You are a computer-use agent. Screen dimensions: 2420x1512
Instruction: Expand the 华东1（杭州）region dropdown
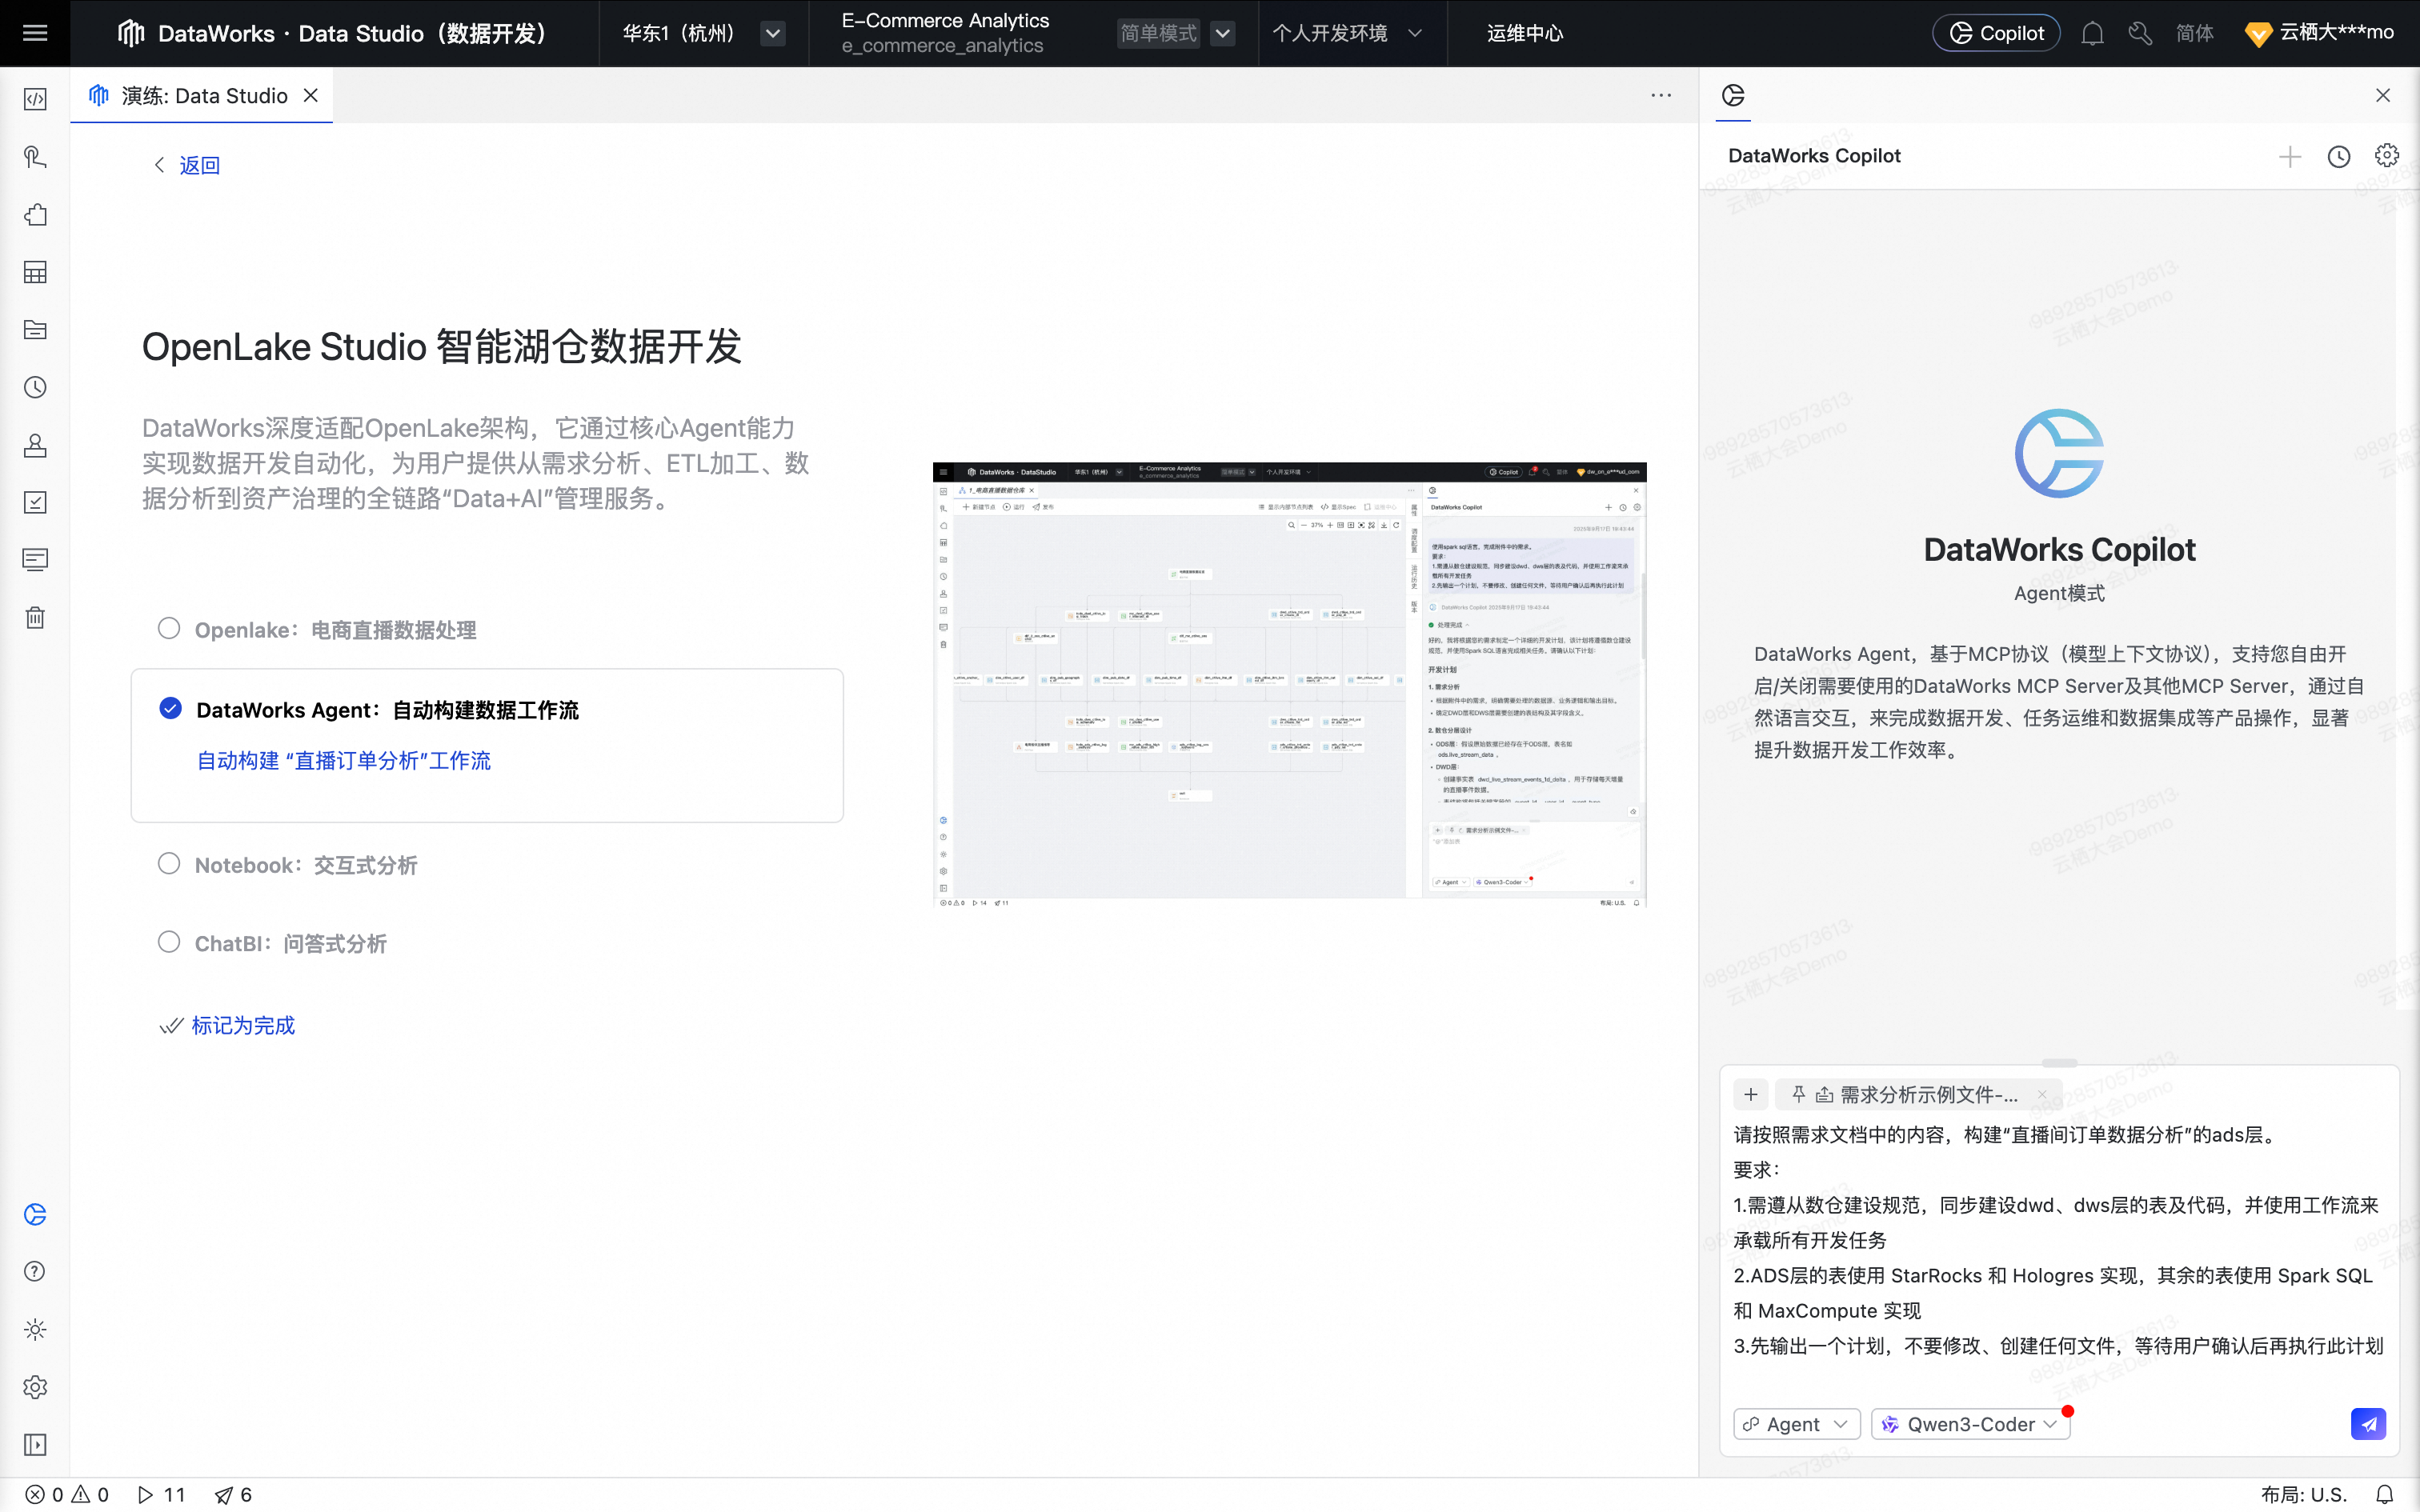[772, 33]
